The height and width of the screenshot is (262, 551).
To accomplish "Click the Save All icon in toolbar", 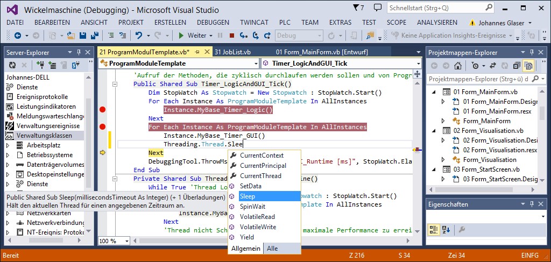I will click(94, 36).
